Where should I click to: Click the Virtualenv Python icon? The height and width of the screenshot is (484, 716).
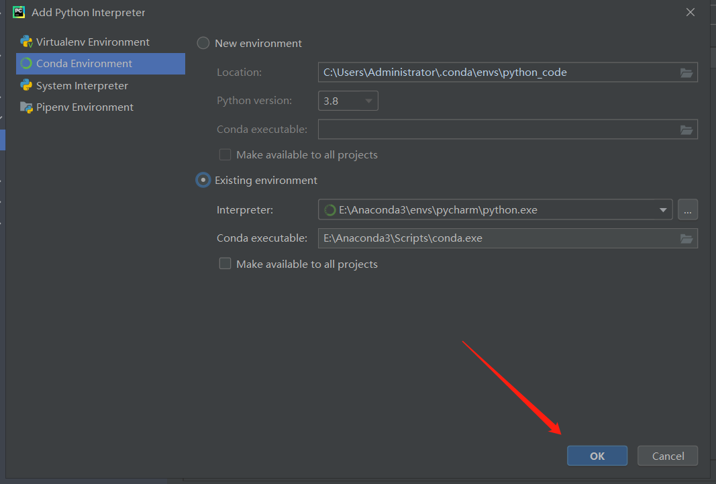(x=26, y=42)
